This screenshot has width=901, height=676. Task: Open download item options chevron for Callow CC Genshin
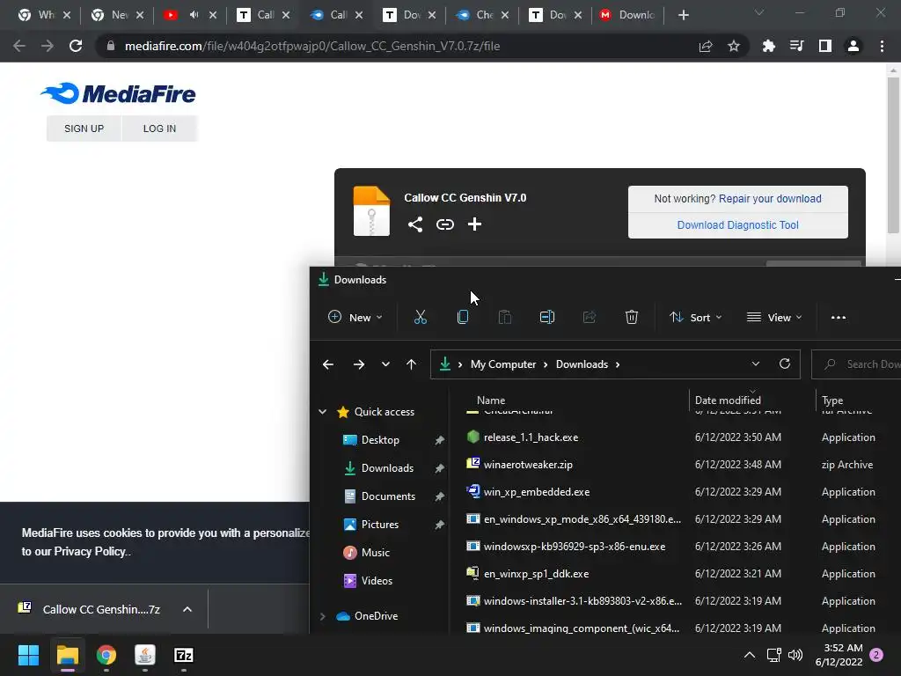187,609
